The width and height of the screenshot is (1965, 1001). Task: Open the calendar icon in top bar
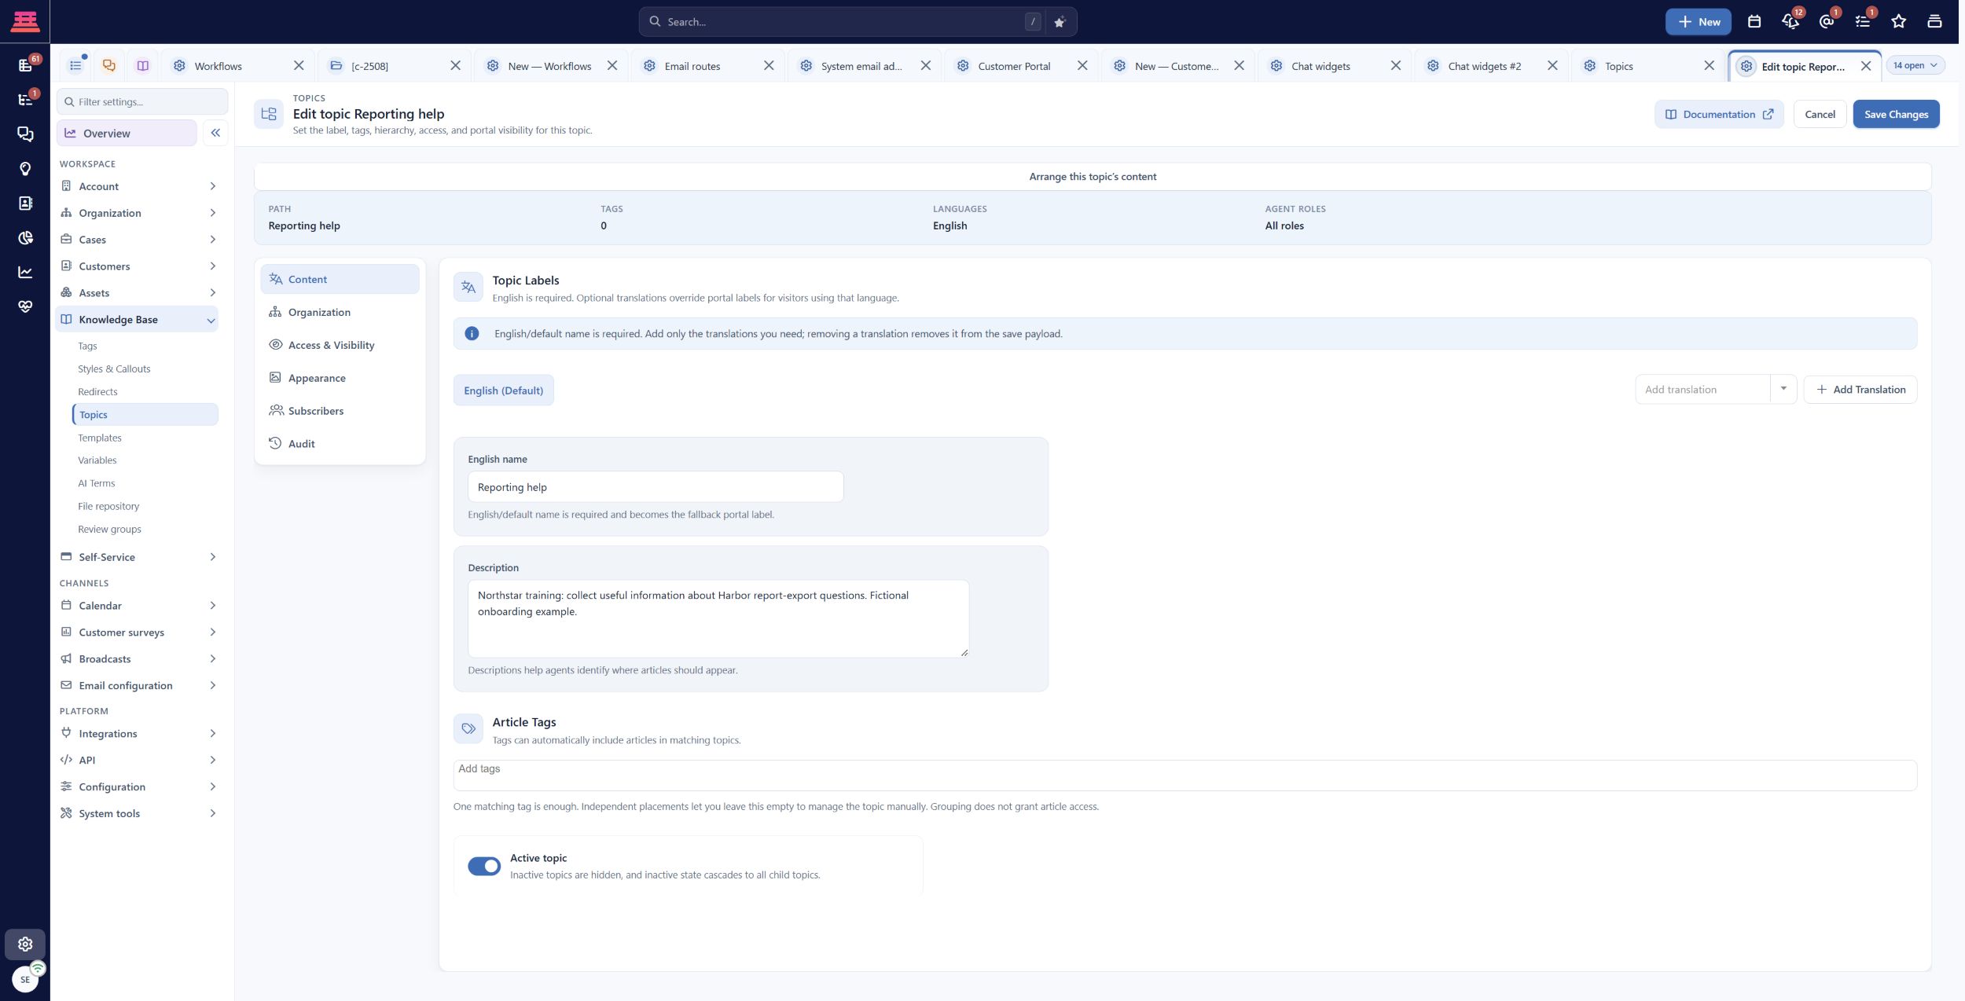[1754, 22]
